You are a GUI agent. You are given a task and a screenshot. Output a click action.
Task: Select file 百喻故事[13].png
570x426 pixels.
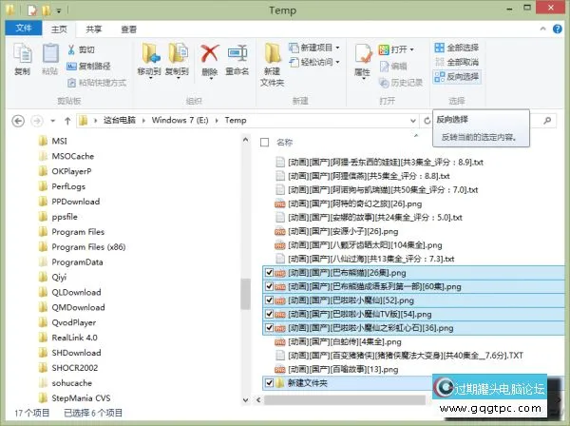343,370
